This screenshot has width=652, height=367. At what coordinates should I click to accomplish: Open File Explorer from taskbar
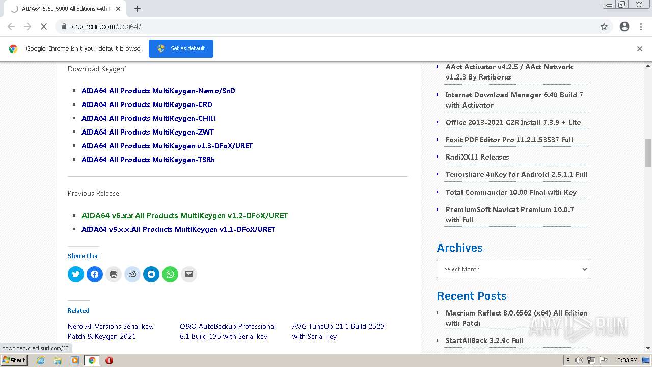[x=58, y=360]
